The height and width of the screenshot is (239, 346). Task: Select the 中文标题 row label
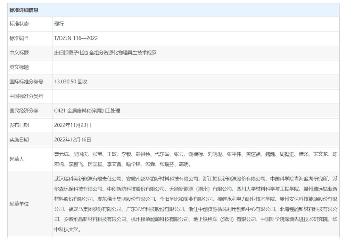[x=19, y=53]
